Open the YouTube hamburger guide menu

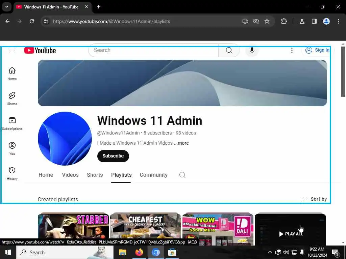[x=12, y=50]
